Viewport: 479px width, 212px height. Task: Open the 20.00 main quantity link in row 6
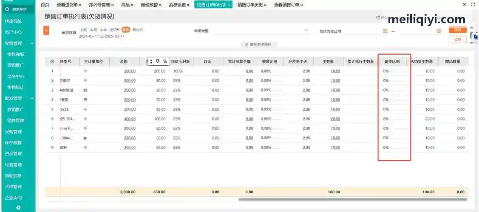(335, 119)
